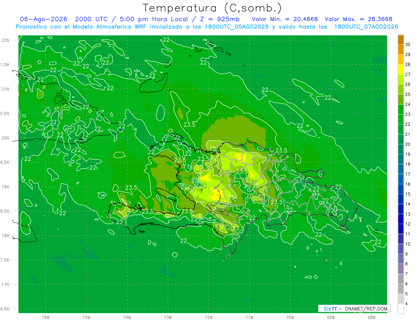Viewport: 417px width, 322px height.
Task: Click legend scale value "23"
Action: click(408, 114)
